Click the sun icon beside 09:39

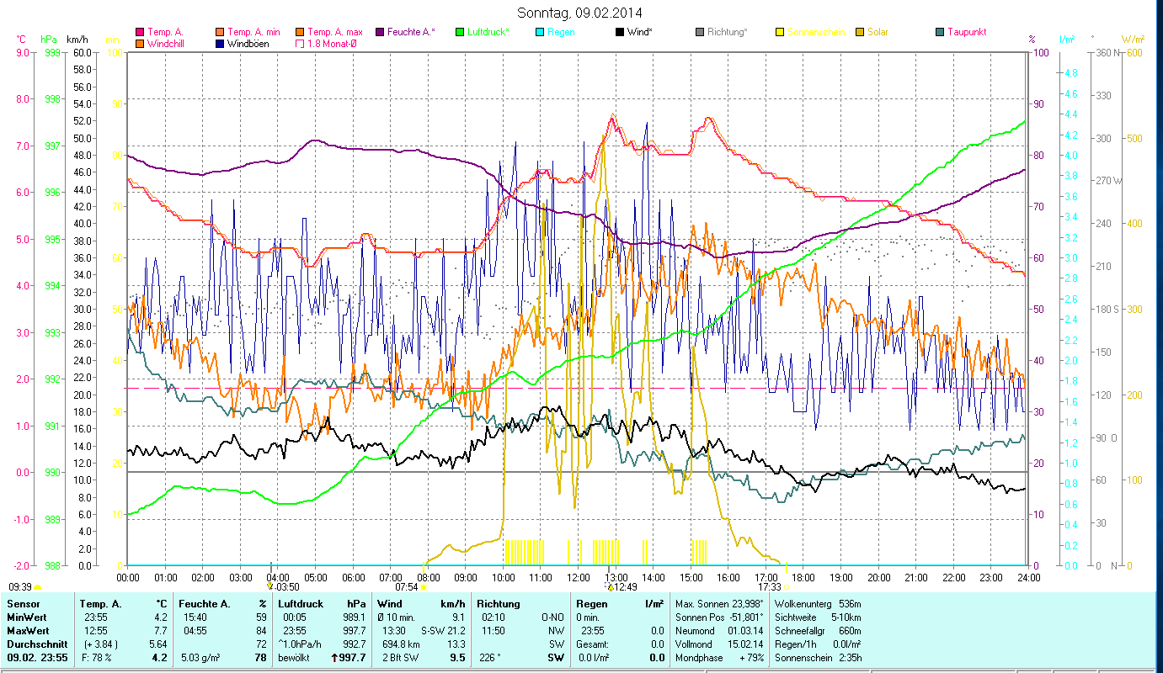pos(38,587)
